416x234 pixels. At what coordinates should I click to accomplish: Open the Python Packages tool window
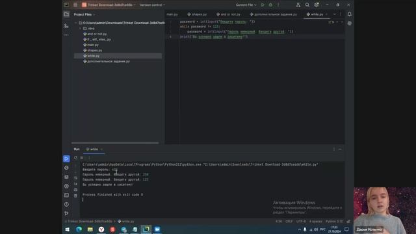tap(66, 177)
